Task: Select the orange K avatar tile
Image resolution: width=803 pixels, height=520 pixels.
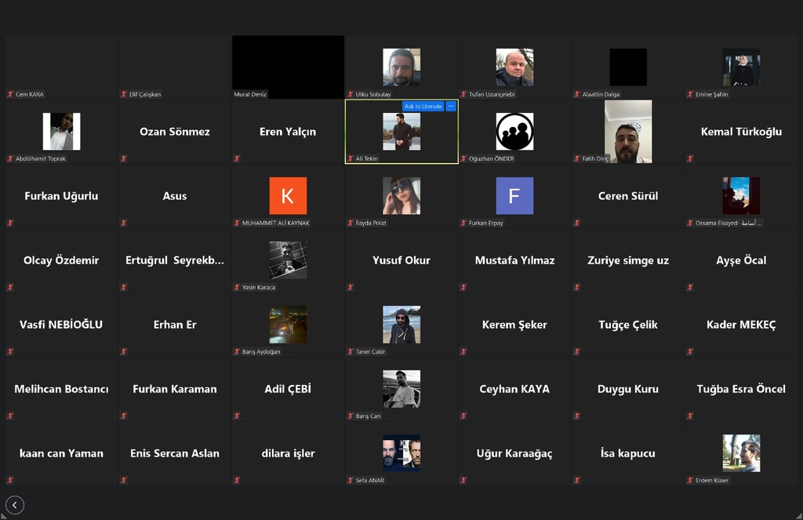Action: 288,196
